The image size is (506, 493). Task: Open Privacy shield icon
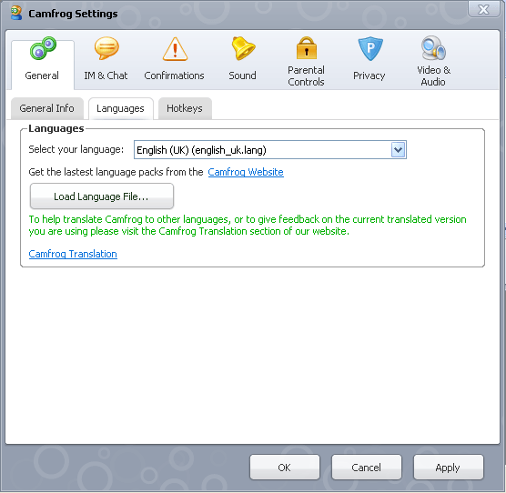click(x=370, y=49)
